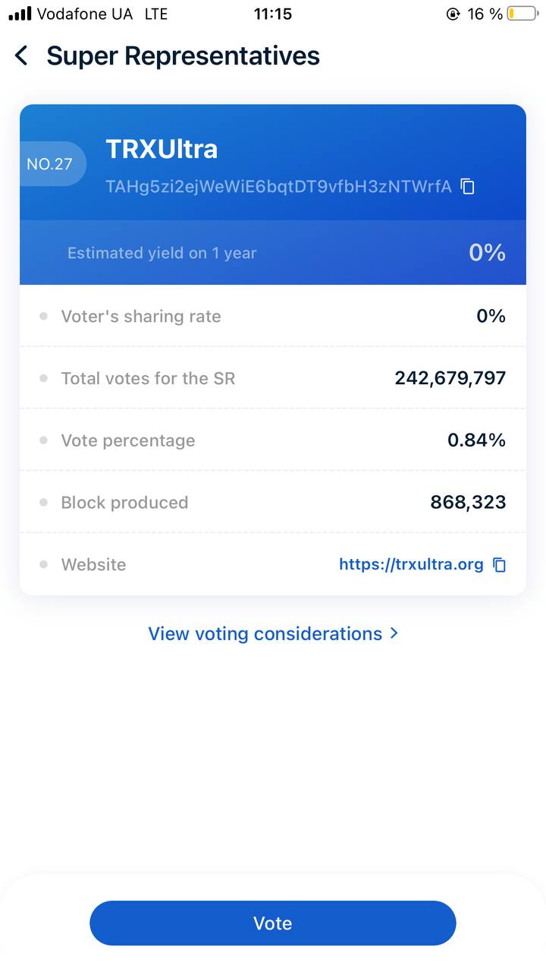Tap the wallet address text TAHg5zi2...

(x=278, y=186)
